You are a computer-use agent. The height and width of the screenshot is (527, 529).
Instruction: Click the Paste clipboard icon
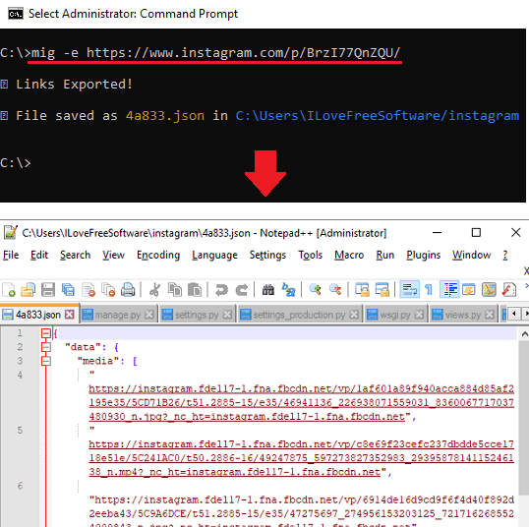click(x=195, y=290)
